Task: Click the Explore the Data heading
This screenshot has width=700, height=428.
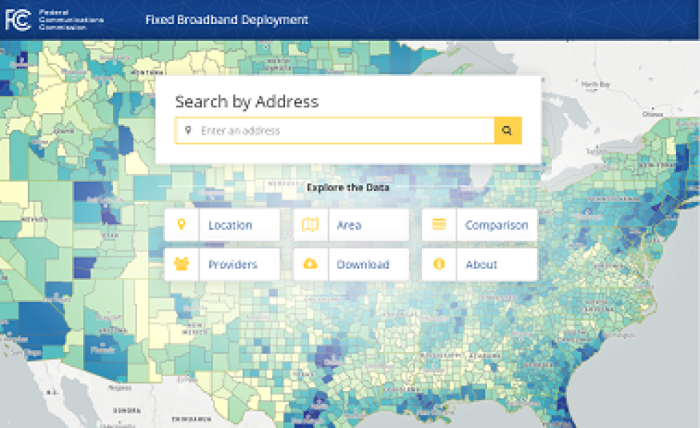Action: (x=348, y=187)
